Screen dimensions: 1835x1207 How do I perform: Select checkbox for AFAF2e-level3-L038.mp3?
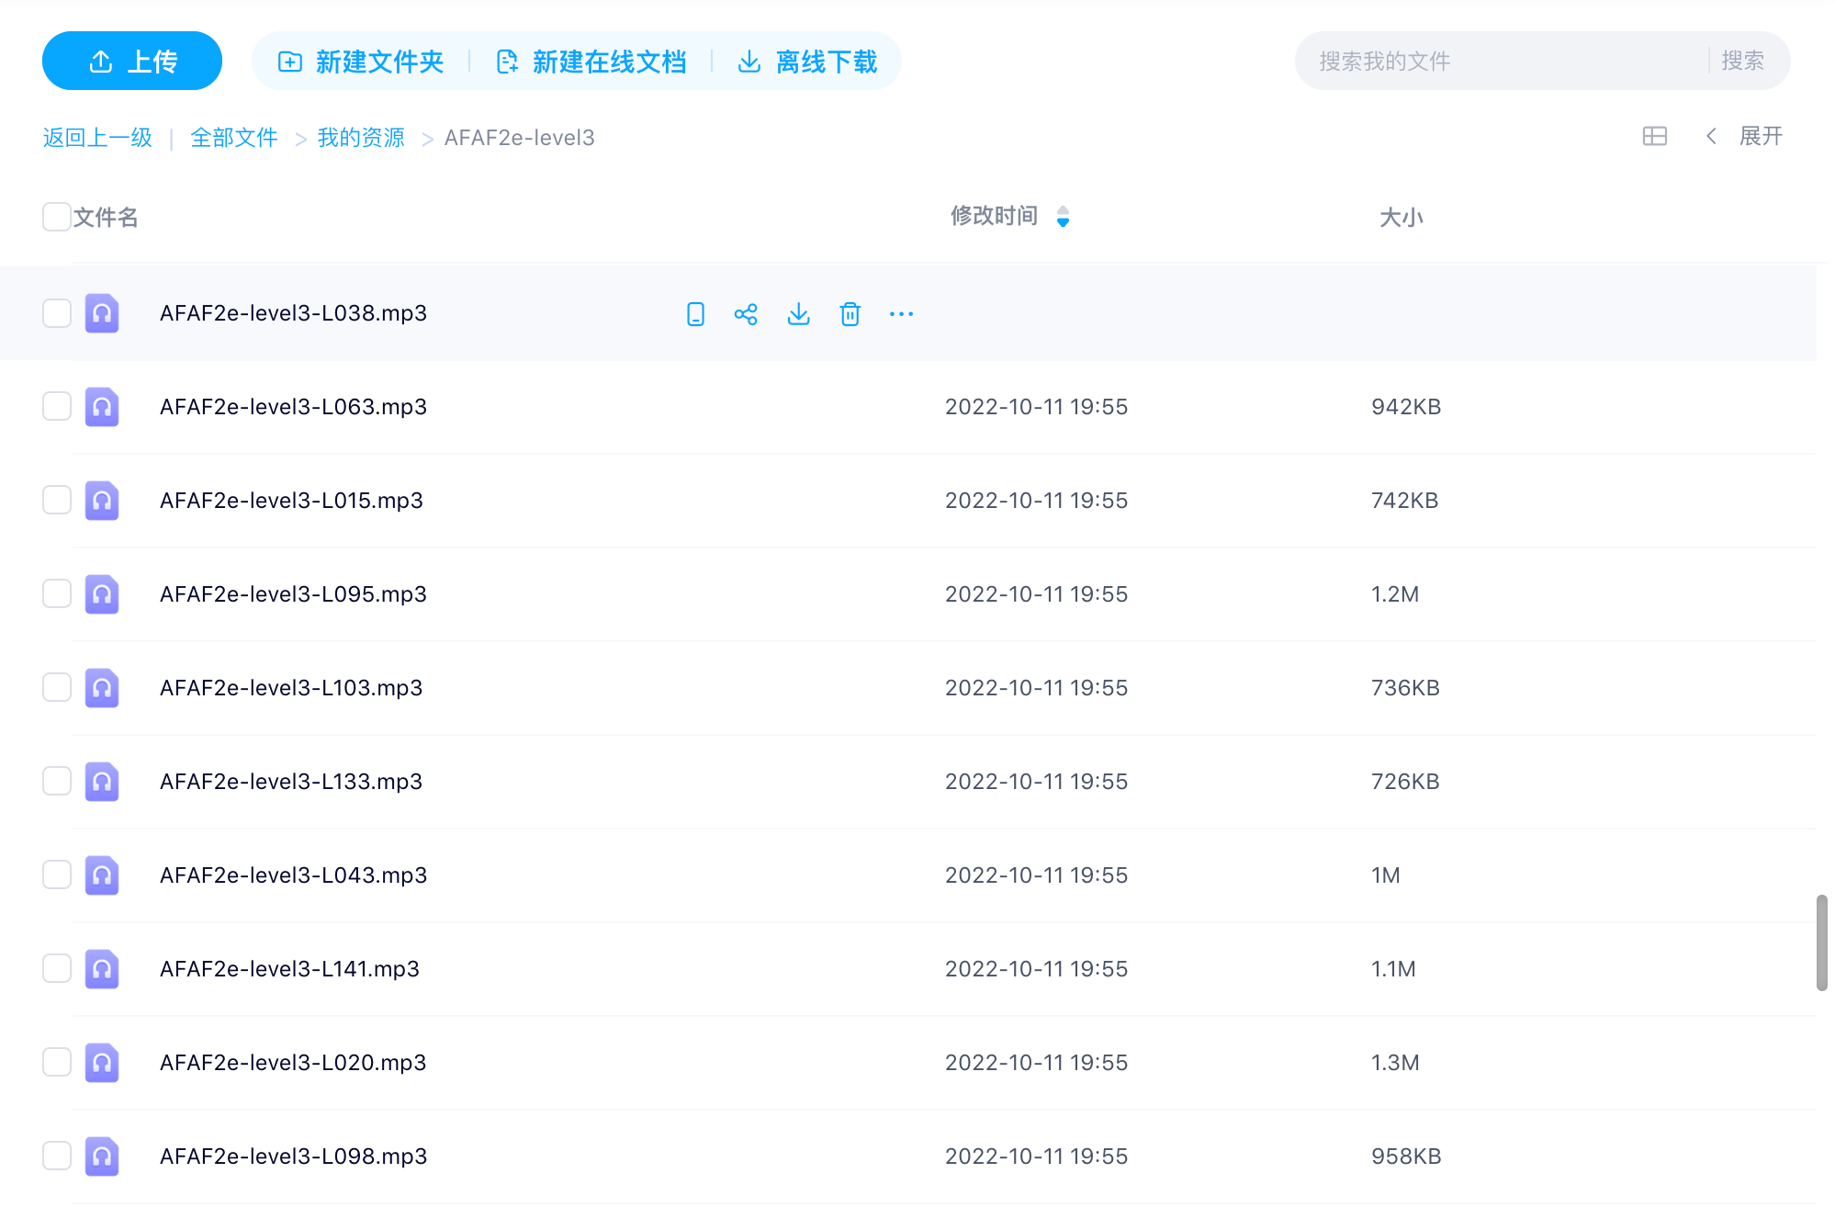pos(57,313)
